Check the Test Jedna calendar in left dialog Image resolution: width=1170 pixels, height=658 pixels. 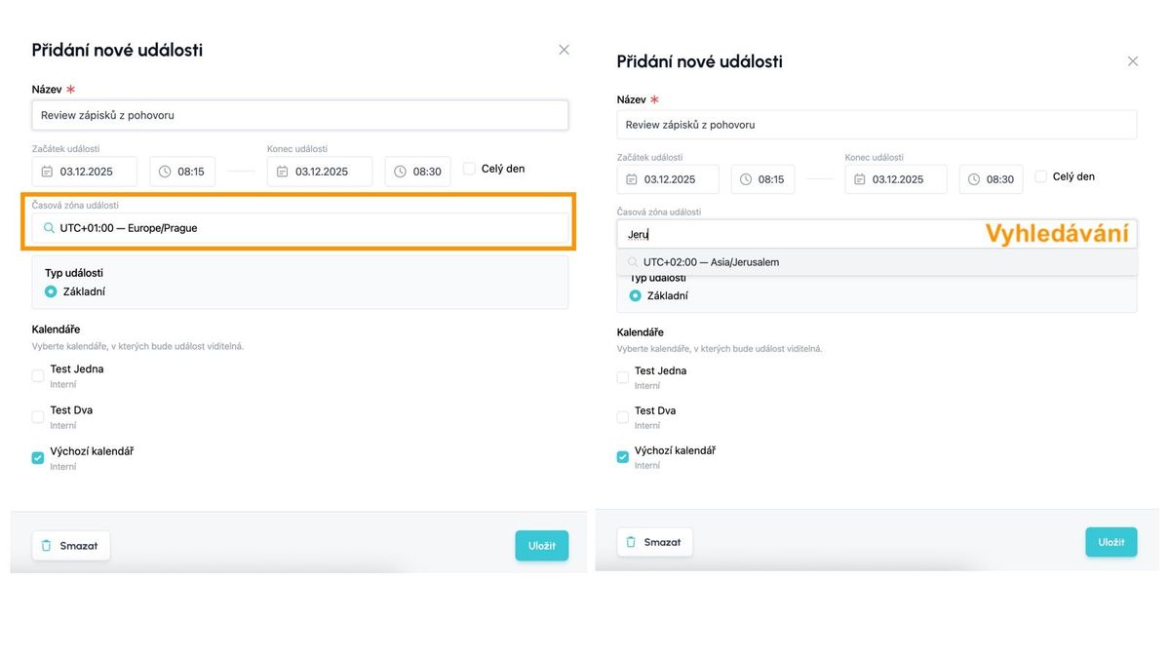click(38, 375)
